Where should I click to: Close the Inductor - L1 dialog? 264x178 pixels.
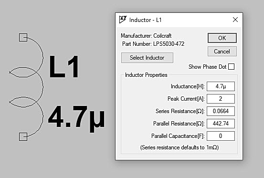(235, 20)
